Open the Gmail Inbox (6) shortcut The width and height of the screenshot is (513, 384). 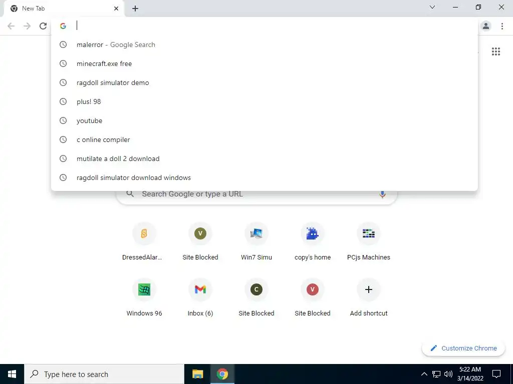tap(200, 298)
